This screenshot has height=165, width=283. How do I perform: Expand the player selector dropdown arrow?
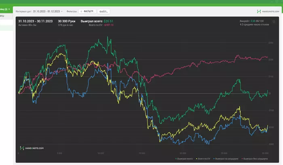coord(9,9)
